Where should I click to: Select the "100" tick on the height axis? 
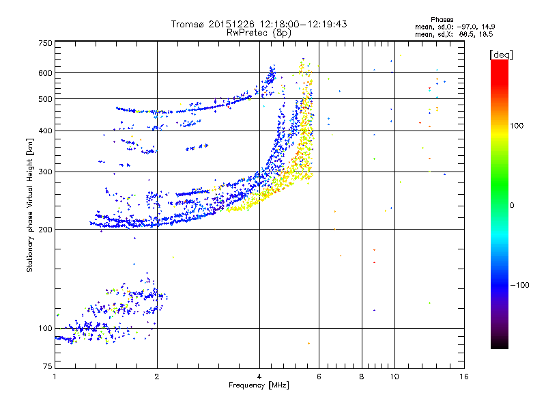45,328
